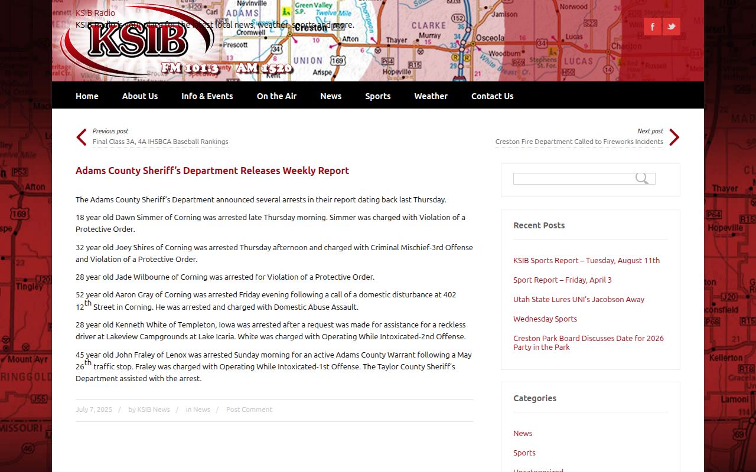This screenshot has width=756, height=472.
Task: Click the previous post left arrow
Action: click(x=82, y=137)
